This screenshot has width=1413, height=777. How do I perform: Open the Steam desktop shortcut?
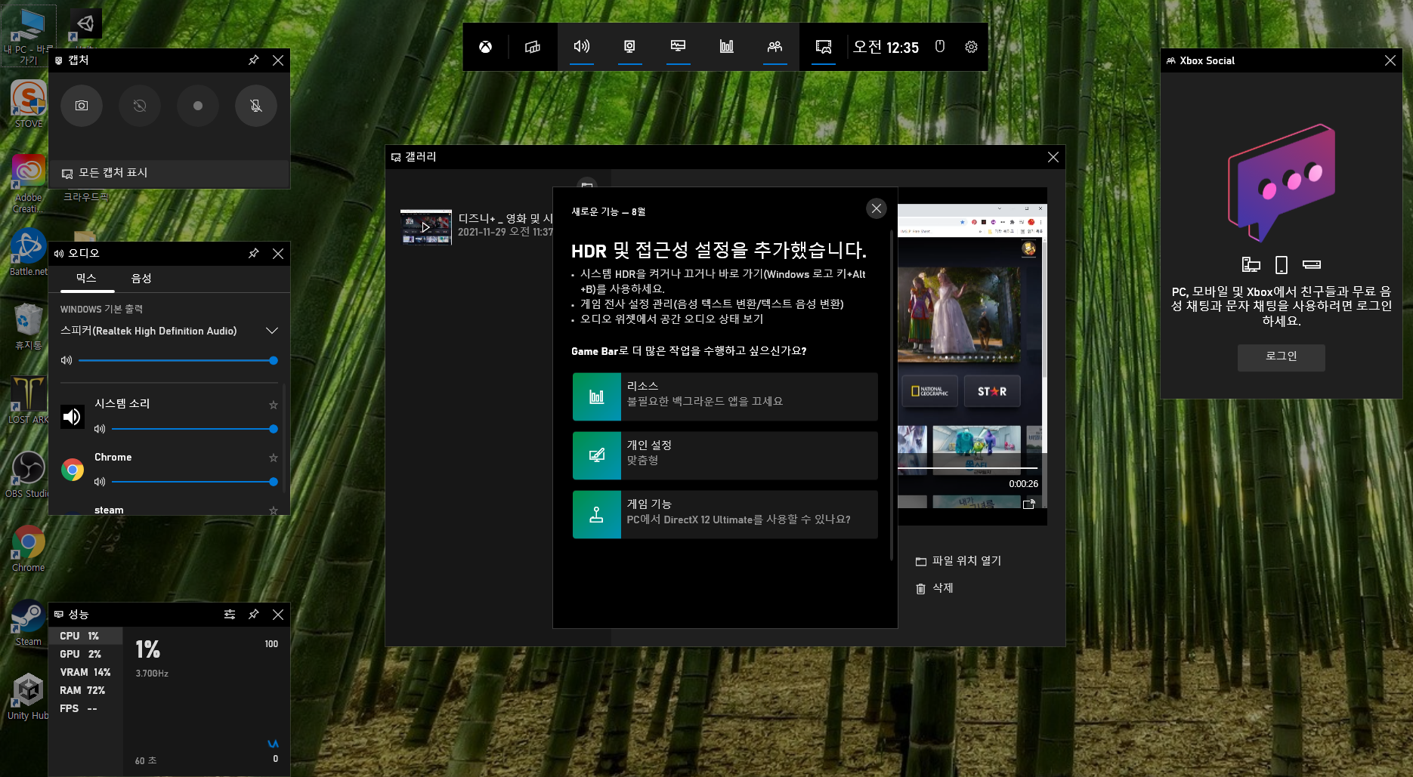pos(29,622)
